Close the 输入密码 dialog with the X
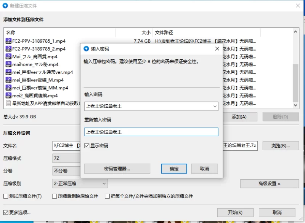Viewport: 305px width, 223px height. [217, 49]
